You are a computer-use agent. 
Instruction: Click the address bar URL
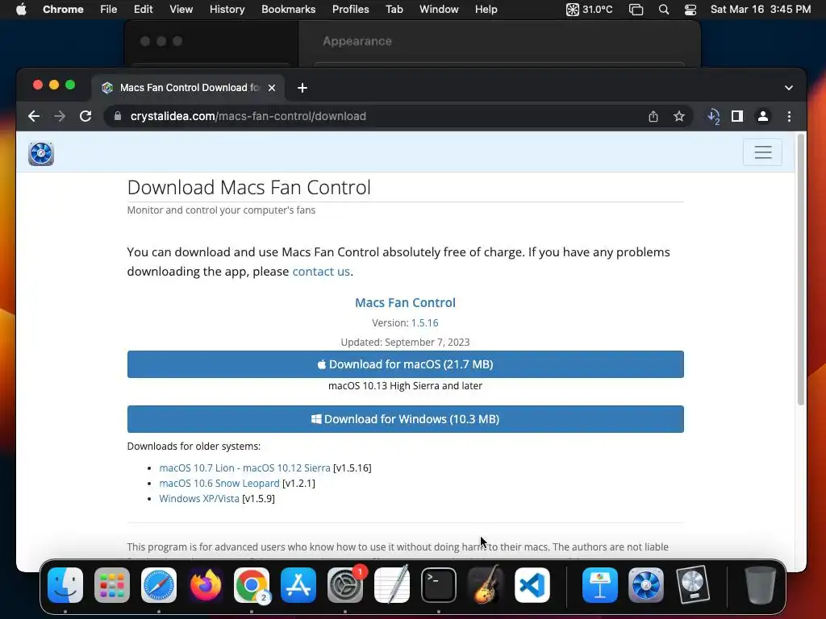pos(248,116)
